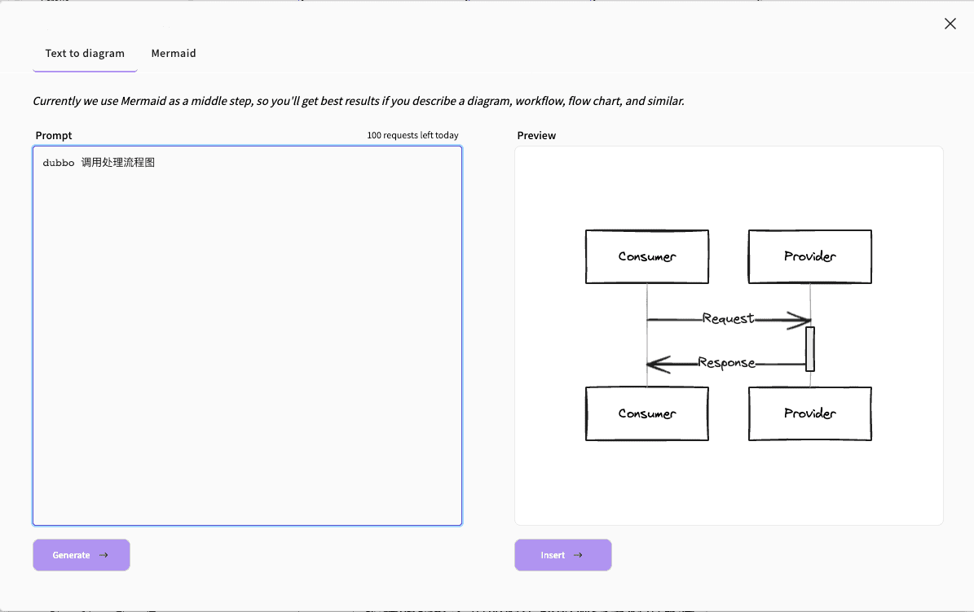This screenshot has width=974, height=612.
Task: Switch to the Mermaid tab
Action: [x=174, y=54]
